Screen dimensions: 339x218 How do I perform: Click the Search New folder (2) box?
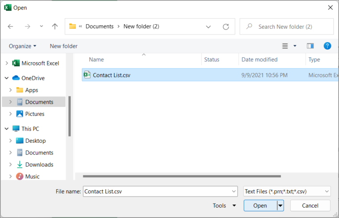(287, 26)
